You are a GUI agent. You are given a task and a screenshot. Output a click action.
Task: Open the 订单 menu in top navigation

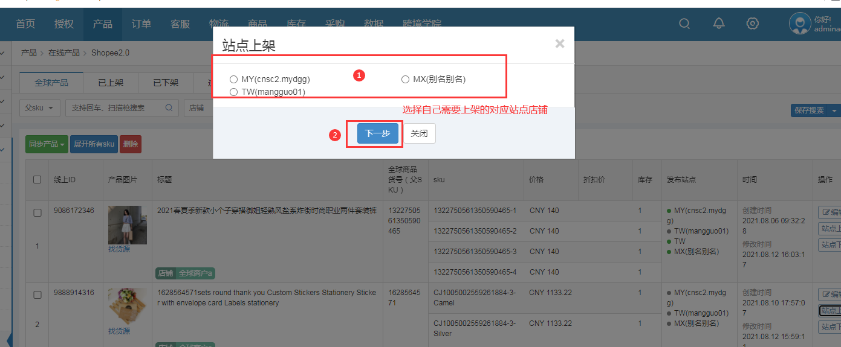141,24
